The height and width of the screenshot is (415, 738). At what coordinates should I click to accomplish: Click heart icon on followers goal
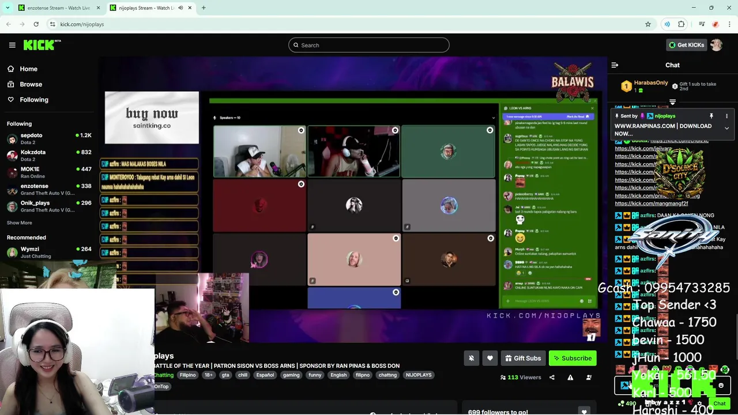pyautogui.click(x=584, y=412)
